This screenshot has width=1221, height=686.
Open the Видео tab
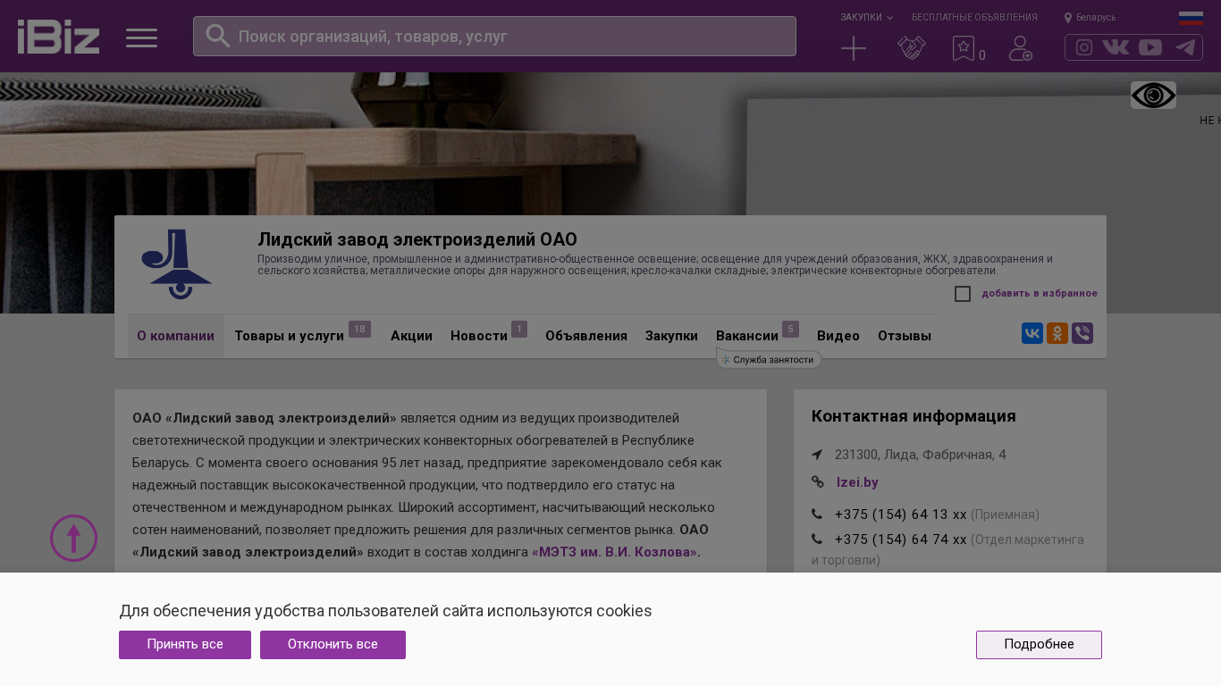coord(838,336)
